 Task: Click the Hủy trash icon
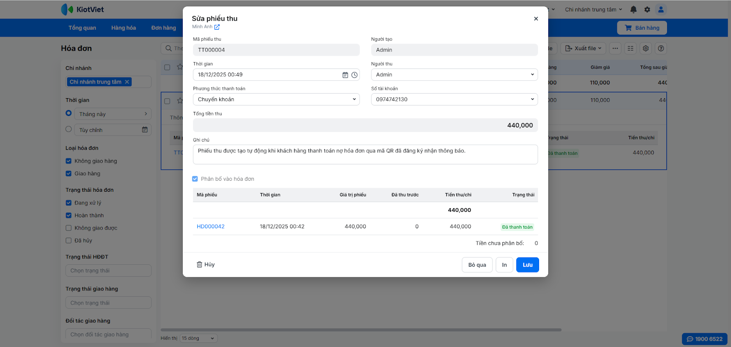pyautogui.click(x=200, y=264)
